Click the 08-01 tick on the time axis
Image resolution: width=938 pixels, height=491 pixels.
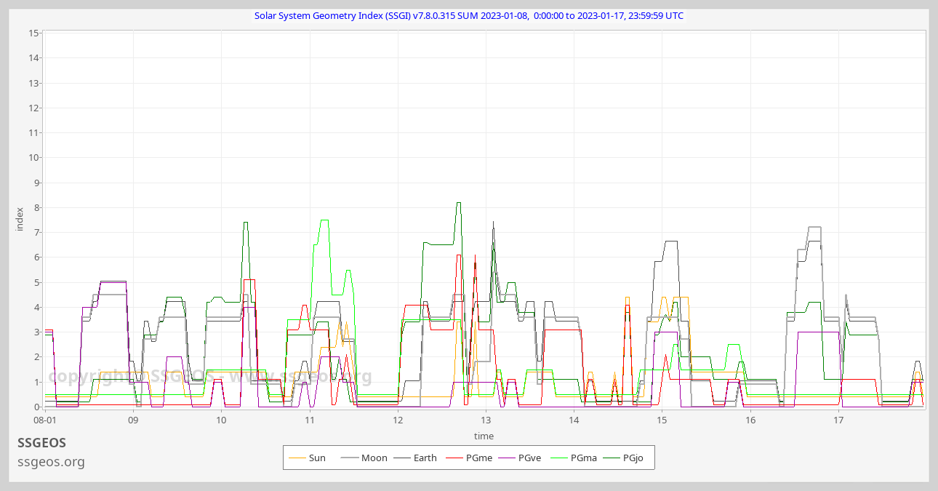tap(45, 420)
